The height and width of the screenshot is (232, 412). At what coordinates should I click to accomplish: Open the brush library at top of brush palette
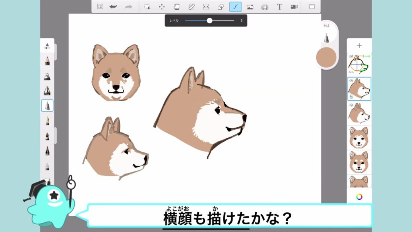(x=47, y=46)
